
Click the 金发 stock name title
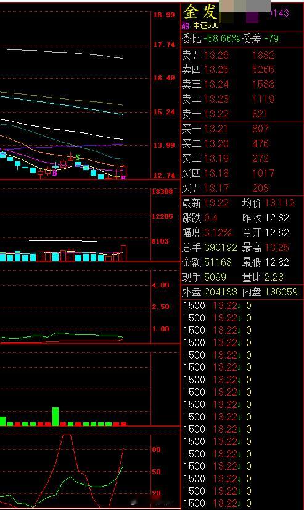tap(200, 12)
